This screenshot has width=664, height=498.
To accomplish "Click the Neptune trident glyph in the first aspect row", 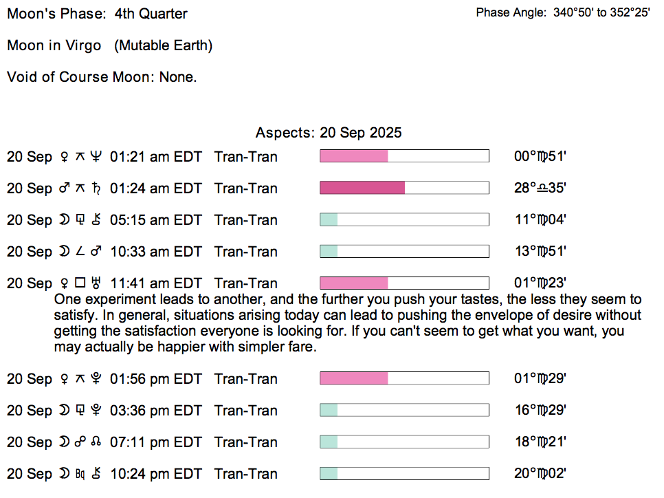I will 96,157.
